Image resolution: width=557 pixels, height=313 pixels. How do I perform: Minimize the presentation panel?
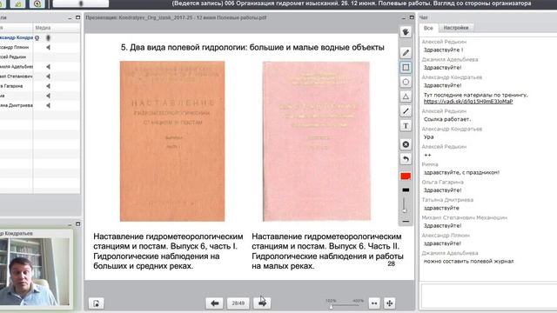coord(404,17)
